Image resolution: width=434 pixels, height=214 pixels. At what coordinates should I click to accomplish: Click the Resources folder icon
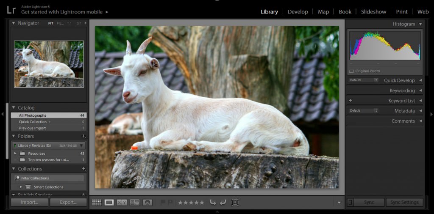click(x=22, y=154)
